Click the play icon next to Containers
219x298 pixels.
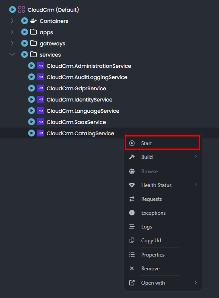click(x=25, y=21)
